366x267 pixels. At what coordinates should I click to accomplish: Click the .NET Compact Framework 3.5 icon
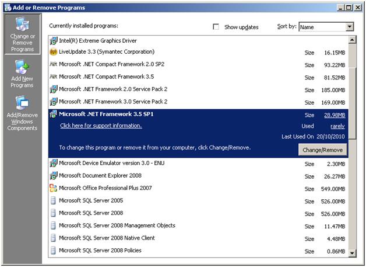pos(53,77)
